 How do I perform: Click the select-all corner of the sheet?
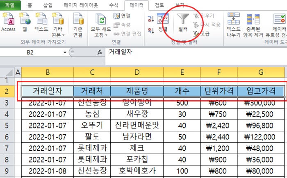click(8, 72)
